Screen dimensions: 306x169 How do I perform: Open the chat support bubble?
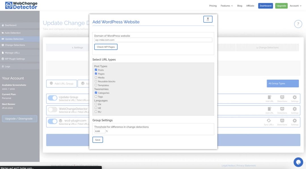(298, 162)
